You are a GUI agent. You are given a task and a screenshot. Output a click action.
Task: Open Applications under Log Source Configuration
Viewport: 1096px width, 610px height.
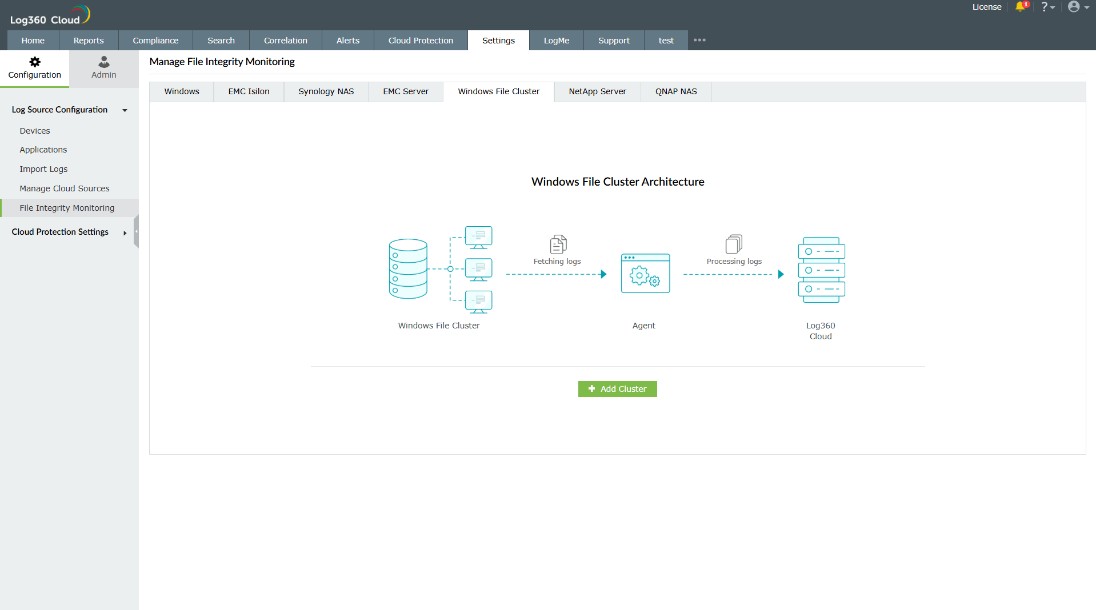(x=43, y=150)
